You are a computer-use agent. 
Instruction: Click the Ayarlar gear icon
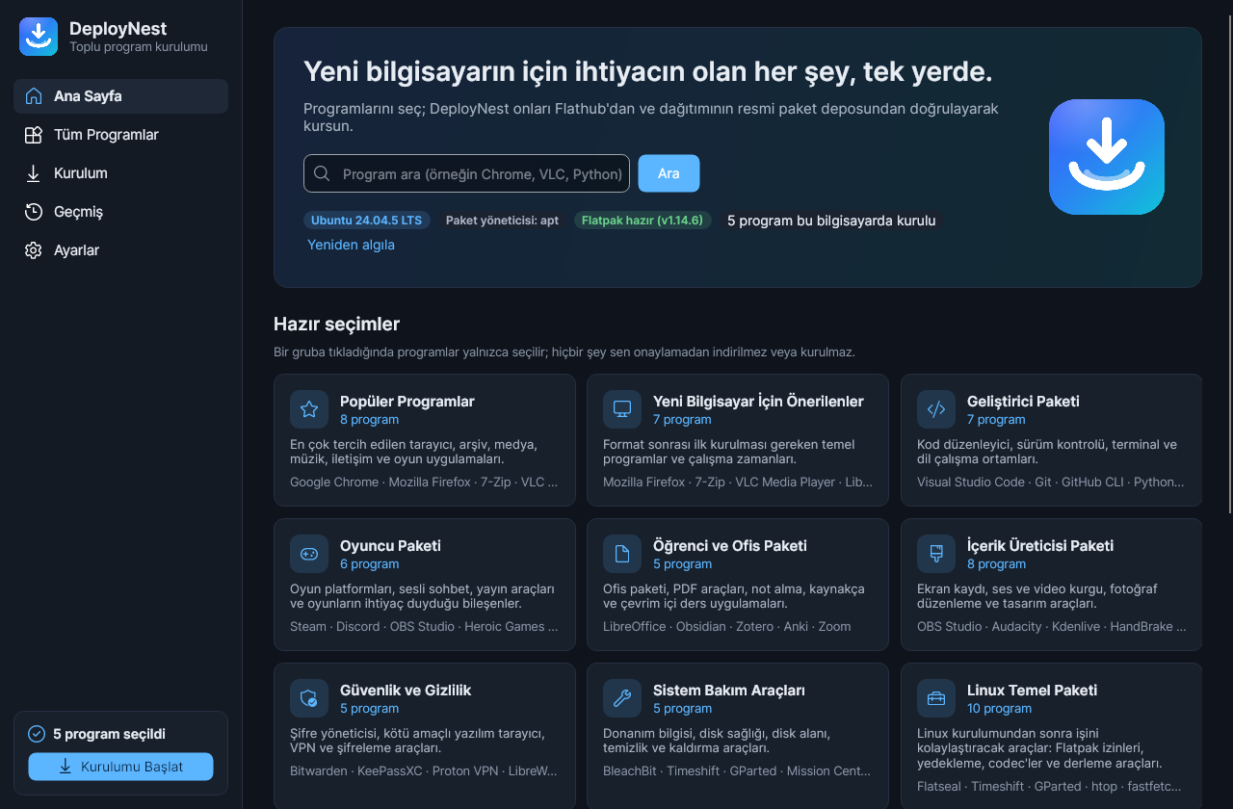pos(34,250)
